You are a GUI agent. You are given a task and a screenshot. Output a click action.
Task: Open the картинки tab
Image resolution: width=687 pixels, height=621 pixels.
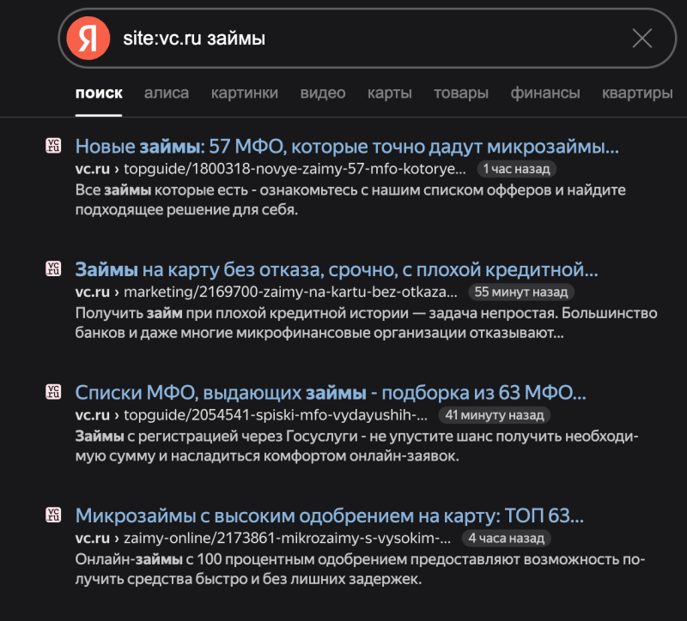click(245, 93)
